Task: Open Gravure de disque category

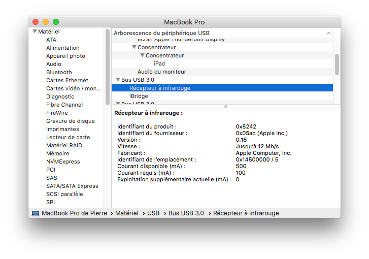Action: 71,121
